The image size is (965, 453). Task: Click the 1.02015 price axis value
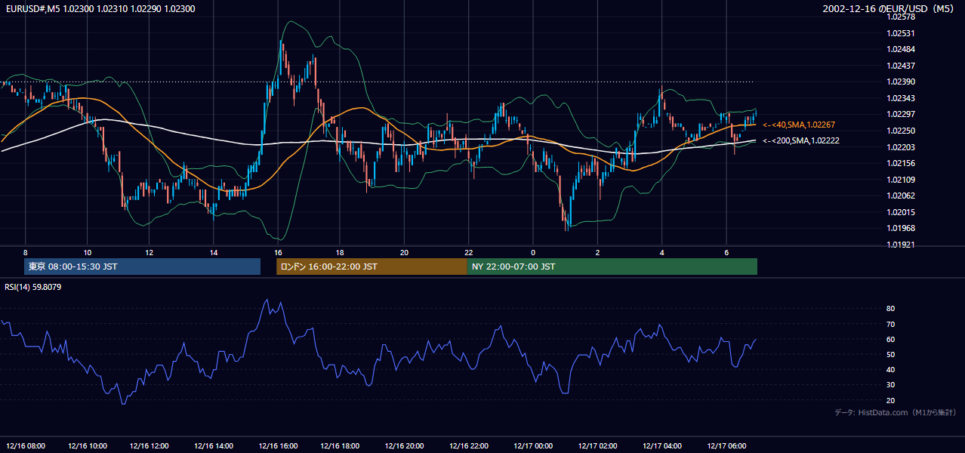pyautogui.click(x=901, y=212)
